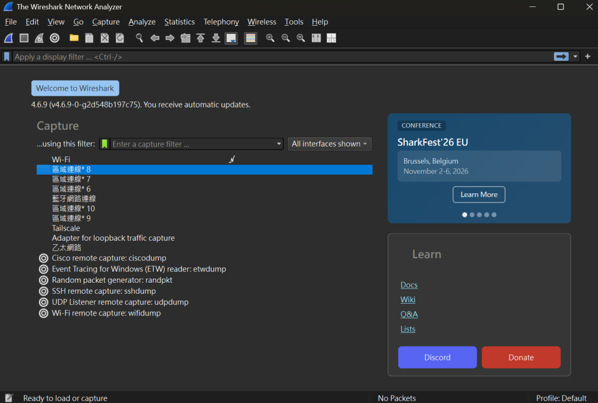Open the All interfaces shown dropdown
The image size is (598, 403).
329,144
